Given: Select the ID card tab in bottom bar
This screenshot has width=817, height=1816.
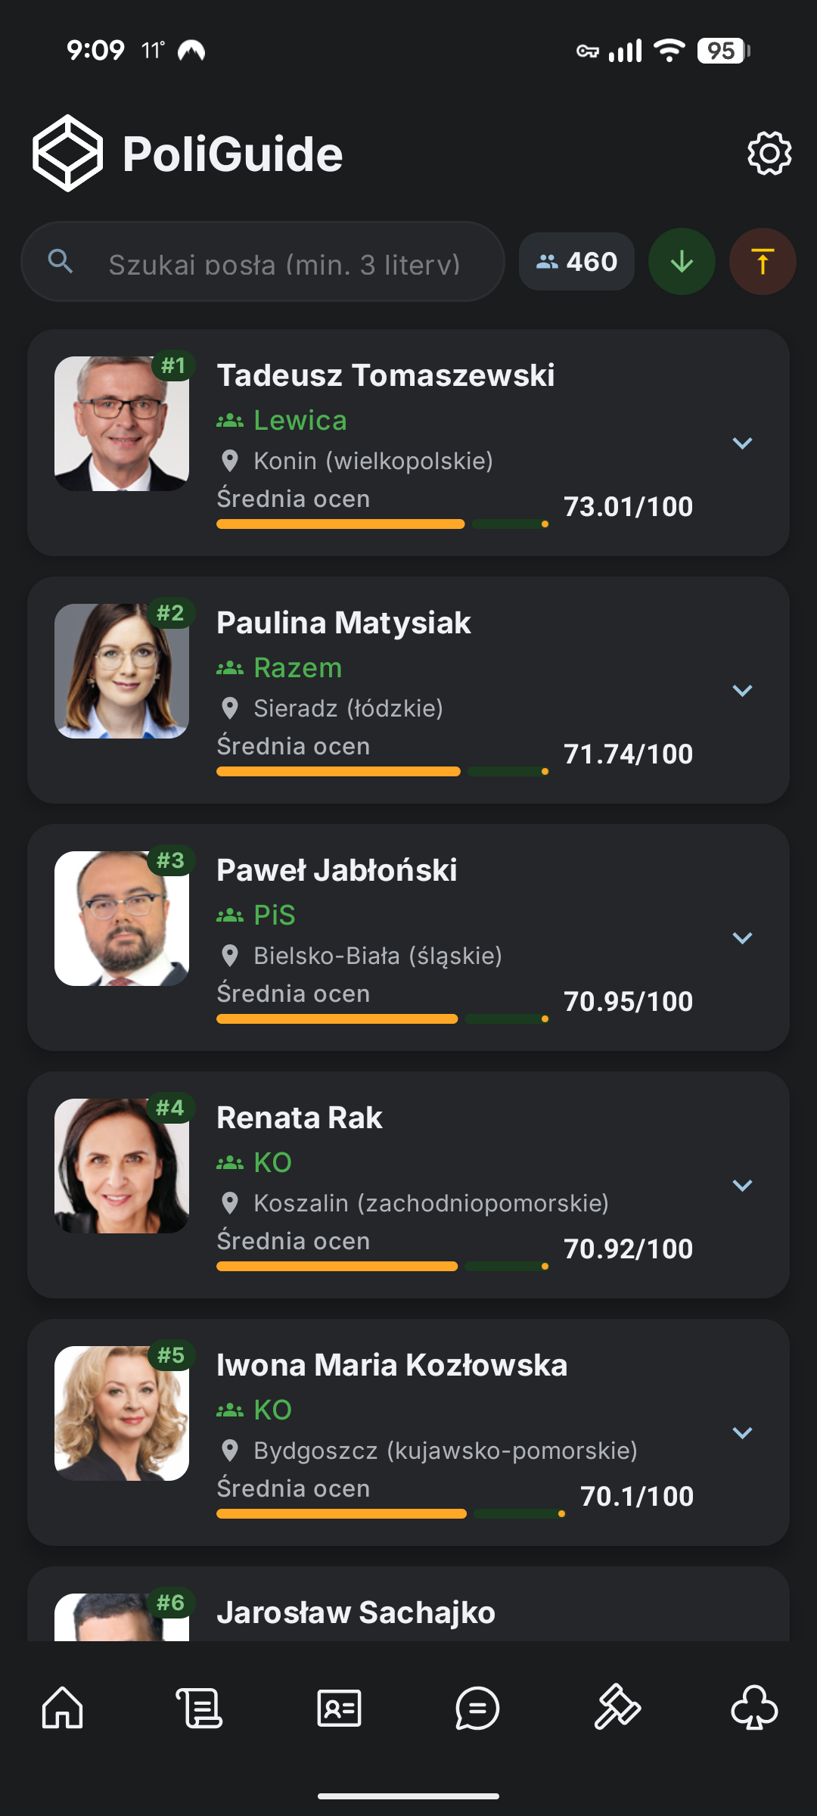Looking at the screenshot, I should point(339,1708).
